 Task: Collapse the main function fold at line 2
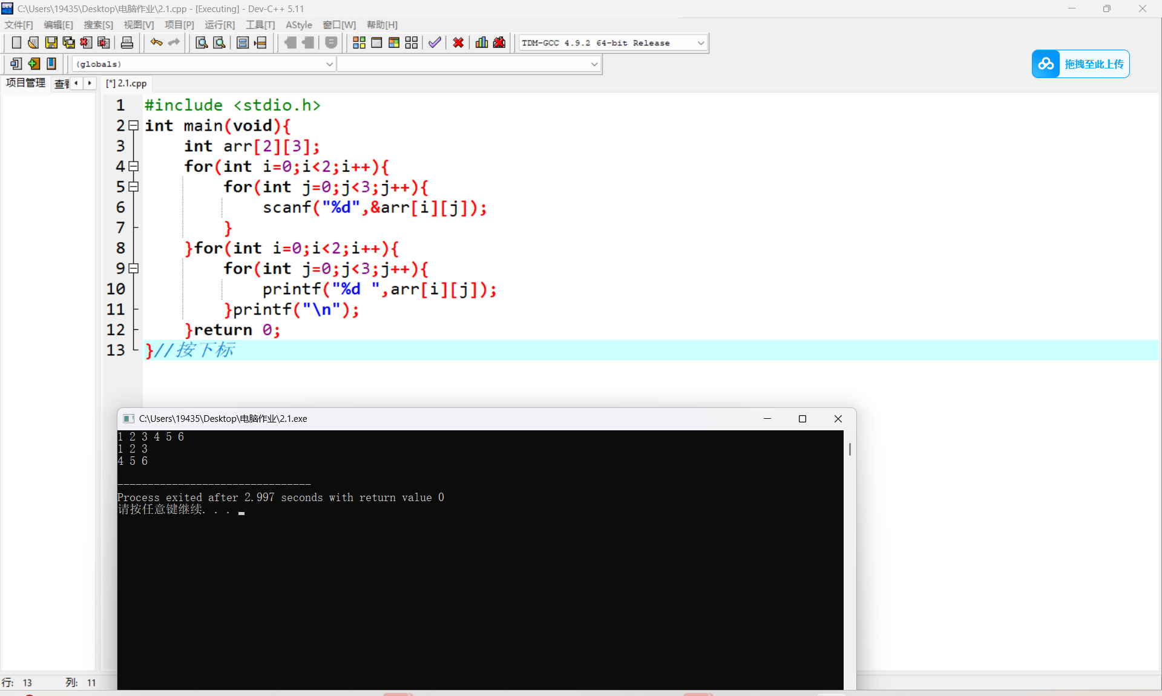pos(134,125)
